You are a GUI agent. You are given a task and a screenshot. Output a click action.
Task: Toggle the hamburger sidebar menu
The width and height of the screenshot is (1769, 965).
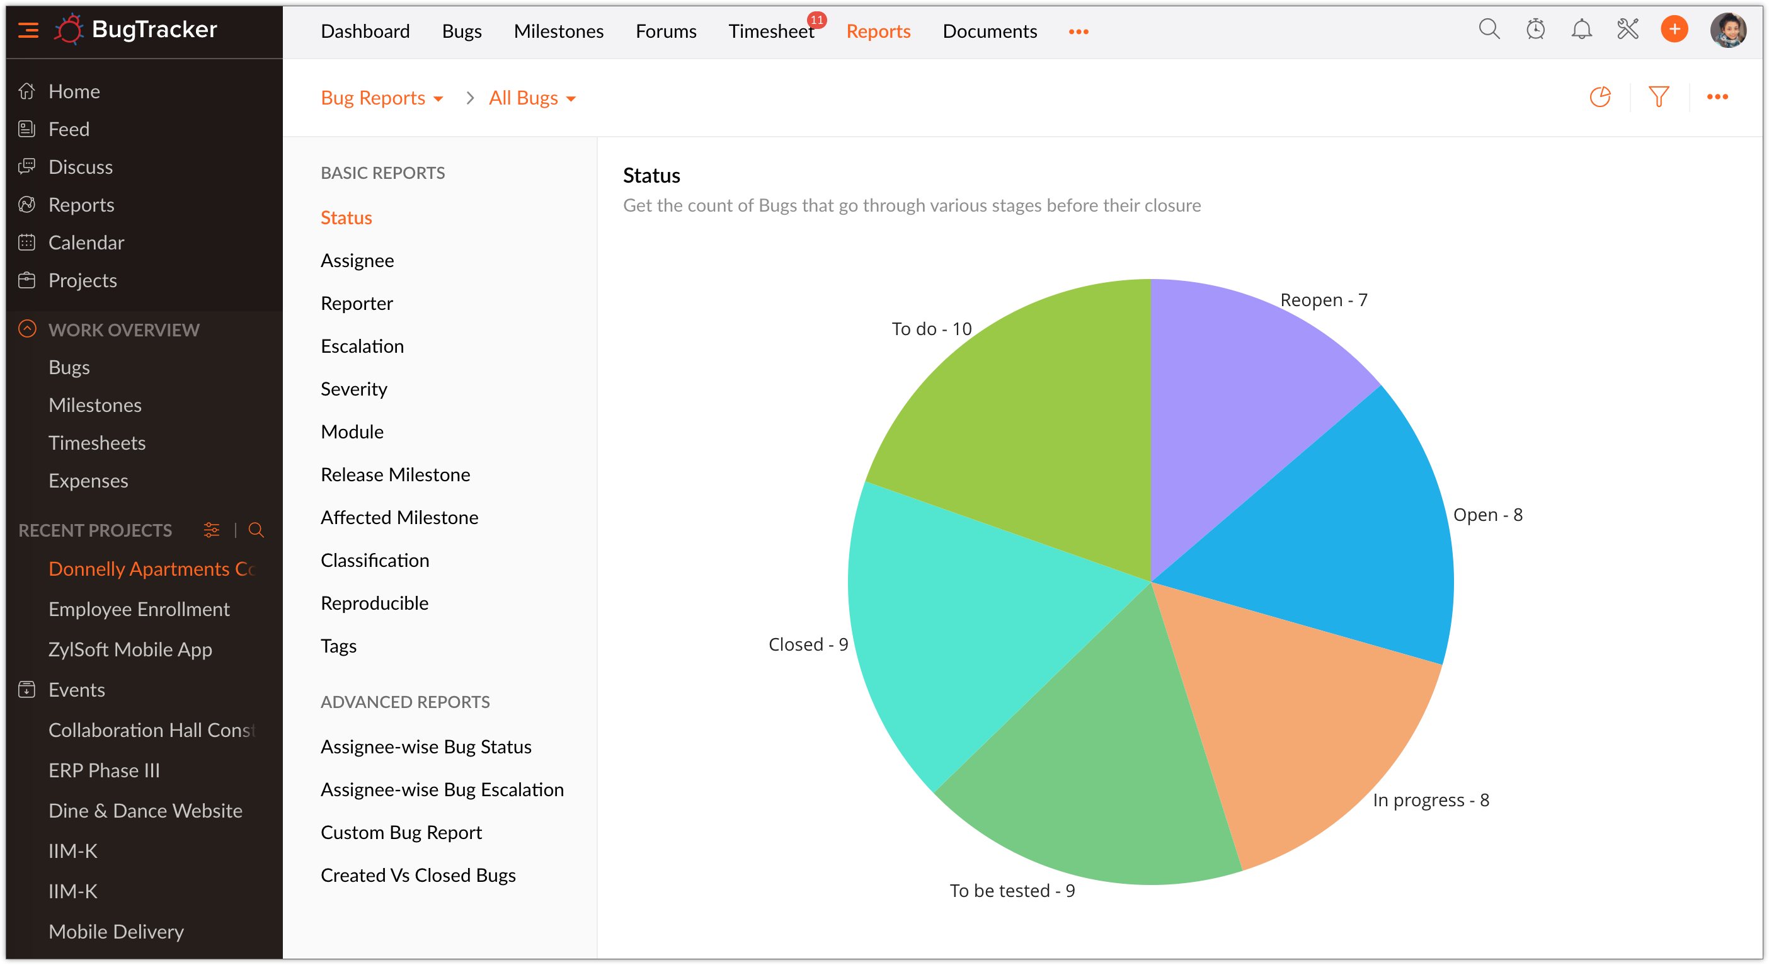pyautogui.click(x=28, y=30)
